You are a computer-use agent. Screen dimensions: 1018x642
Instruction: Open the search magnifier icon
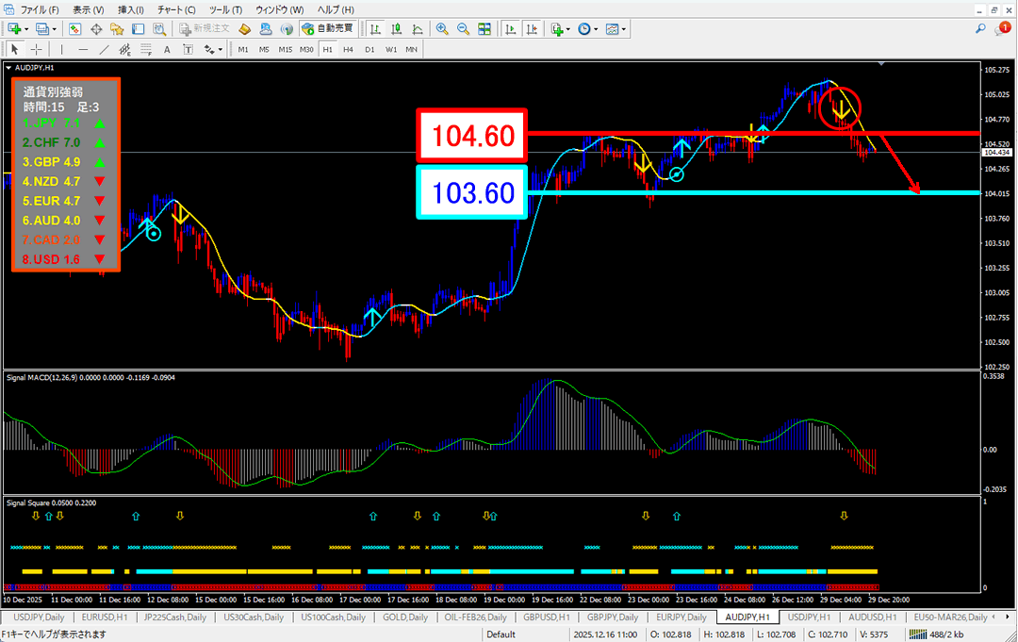pos(980,29)
